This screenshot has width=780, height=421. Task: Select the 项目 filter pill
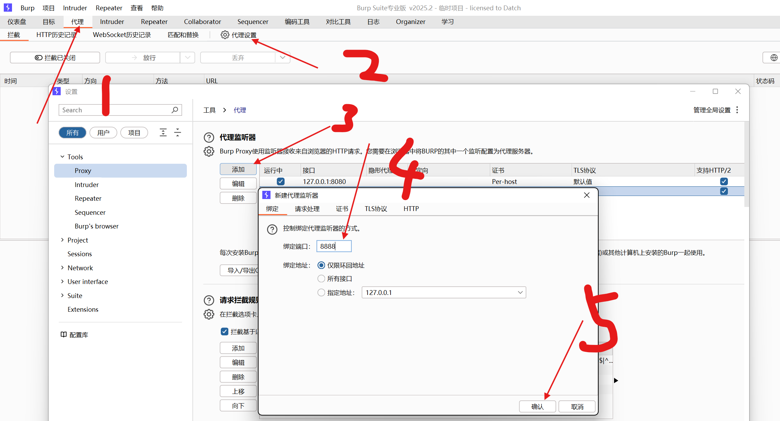coord(134,133)
